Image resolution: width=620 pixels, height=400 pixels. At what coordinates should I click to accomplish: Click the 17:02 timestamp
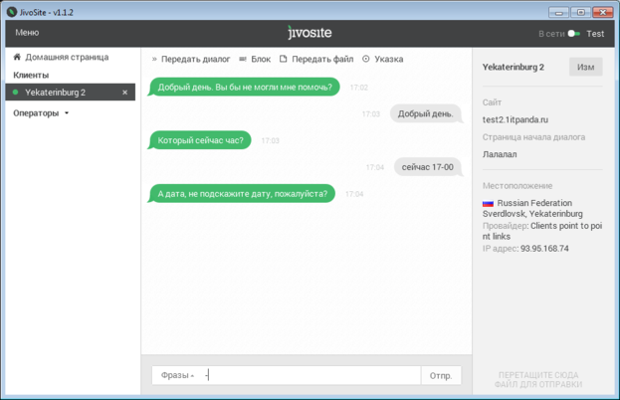point(358,88)
